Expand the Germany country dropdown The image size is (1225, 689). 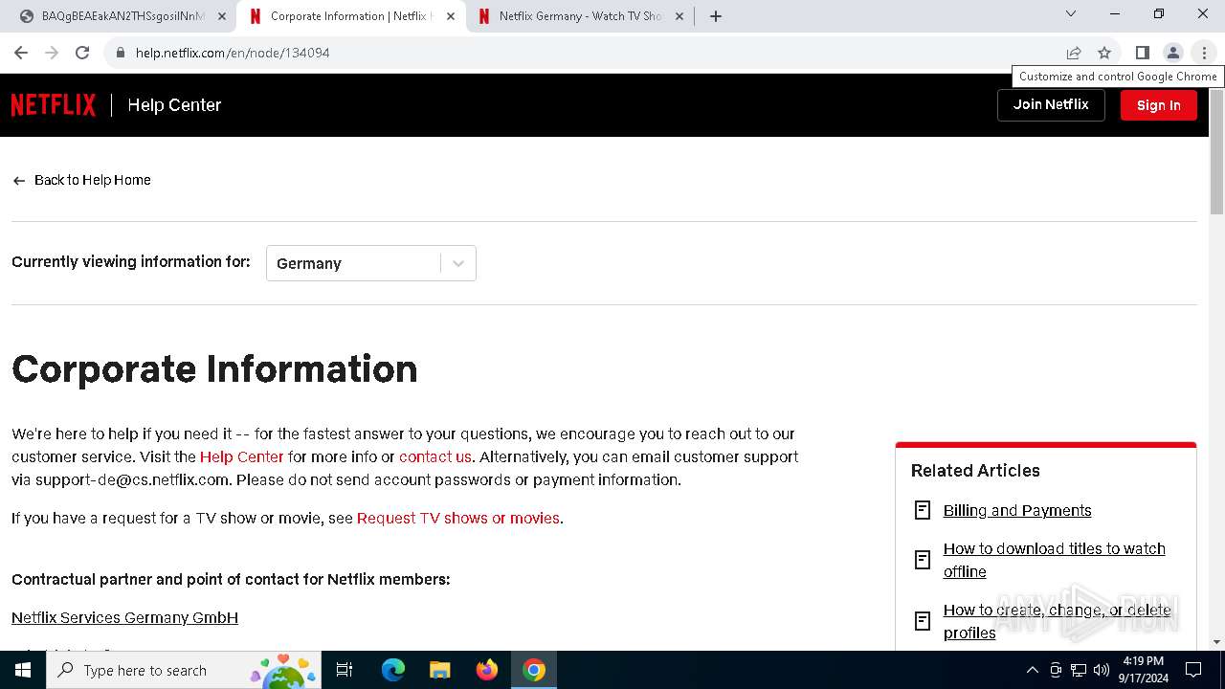point(371,263)
